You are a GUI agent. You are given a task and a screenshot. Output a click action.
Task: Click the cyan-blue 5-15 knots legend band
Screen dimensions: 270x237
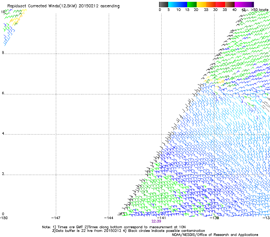178,4
